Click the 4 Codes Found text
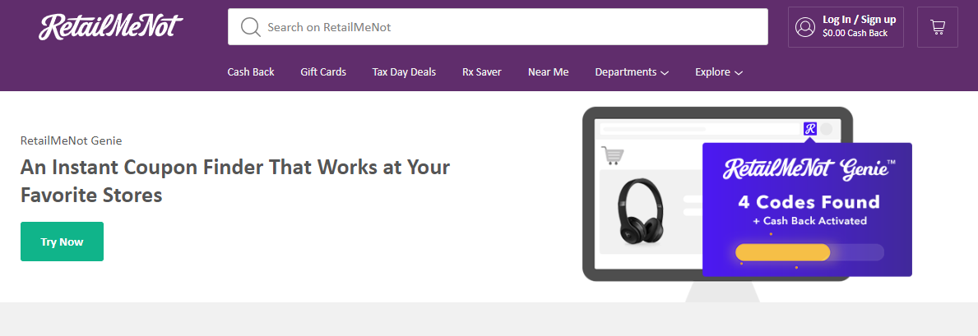978x336 pixels. click(809, 201)
